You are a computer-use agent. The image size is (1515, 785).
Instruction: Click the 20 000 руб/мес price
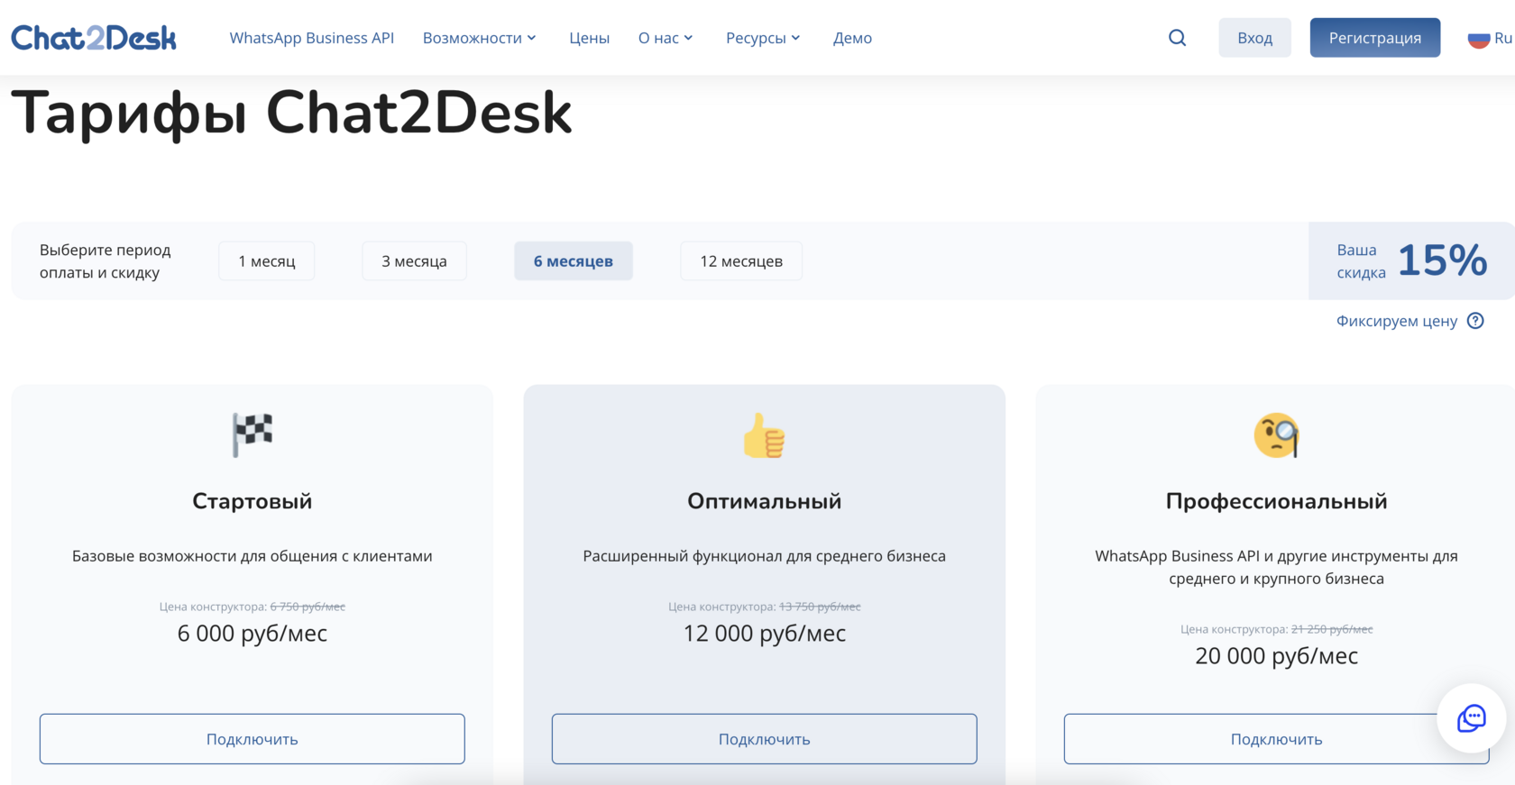point(1276,656)
